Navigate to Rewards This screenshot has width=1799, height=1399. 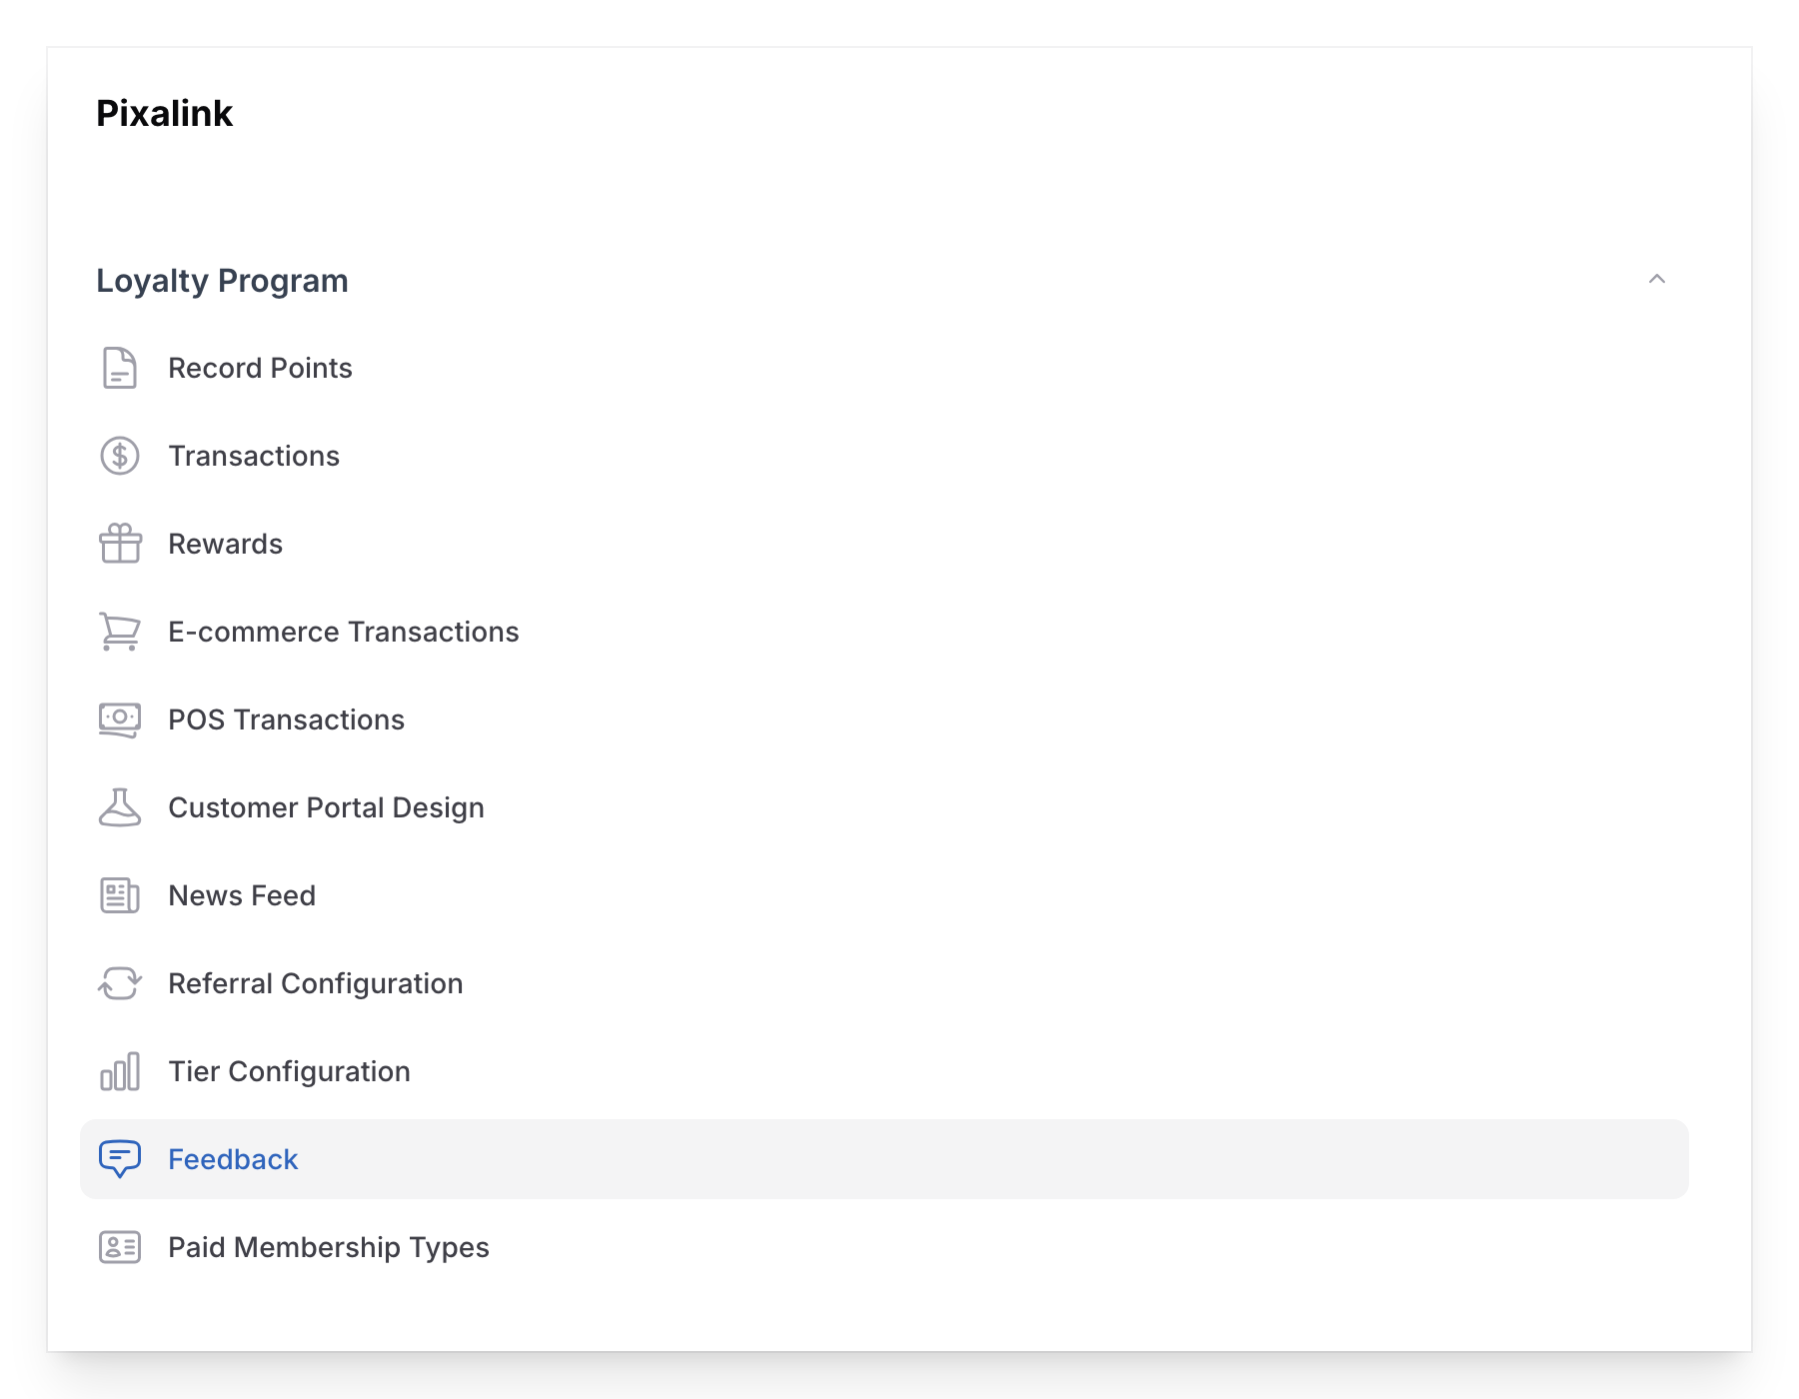[225, 544]
